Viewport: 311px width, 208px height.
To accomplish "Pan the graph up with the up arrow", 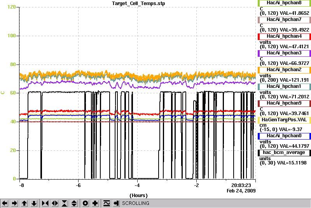I will click(x=24, y=203).
